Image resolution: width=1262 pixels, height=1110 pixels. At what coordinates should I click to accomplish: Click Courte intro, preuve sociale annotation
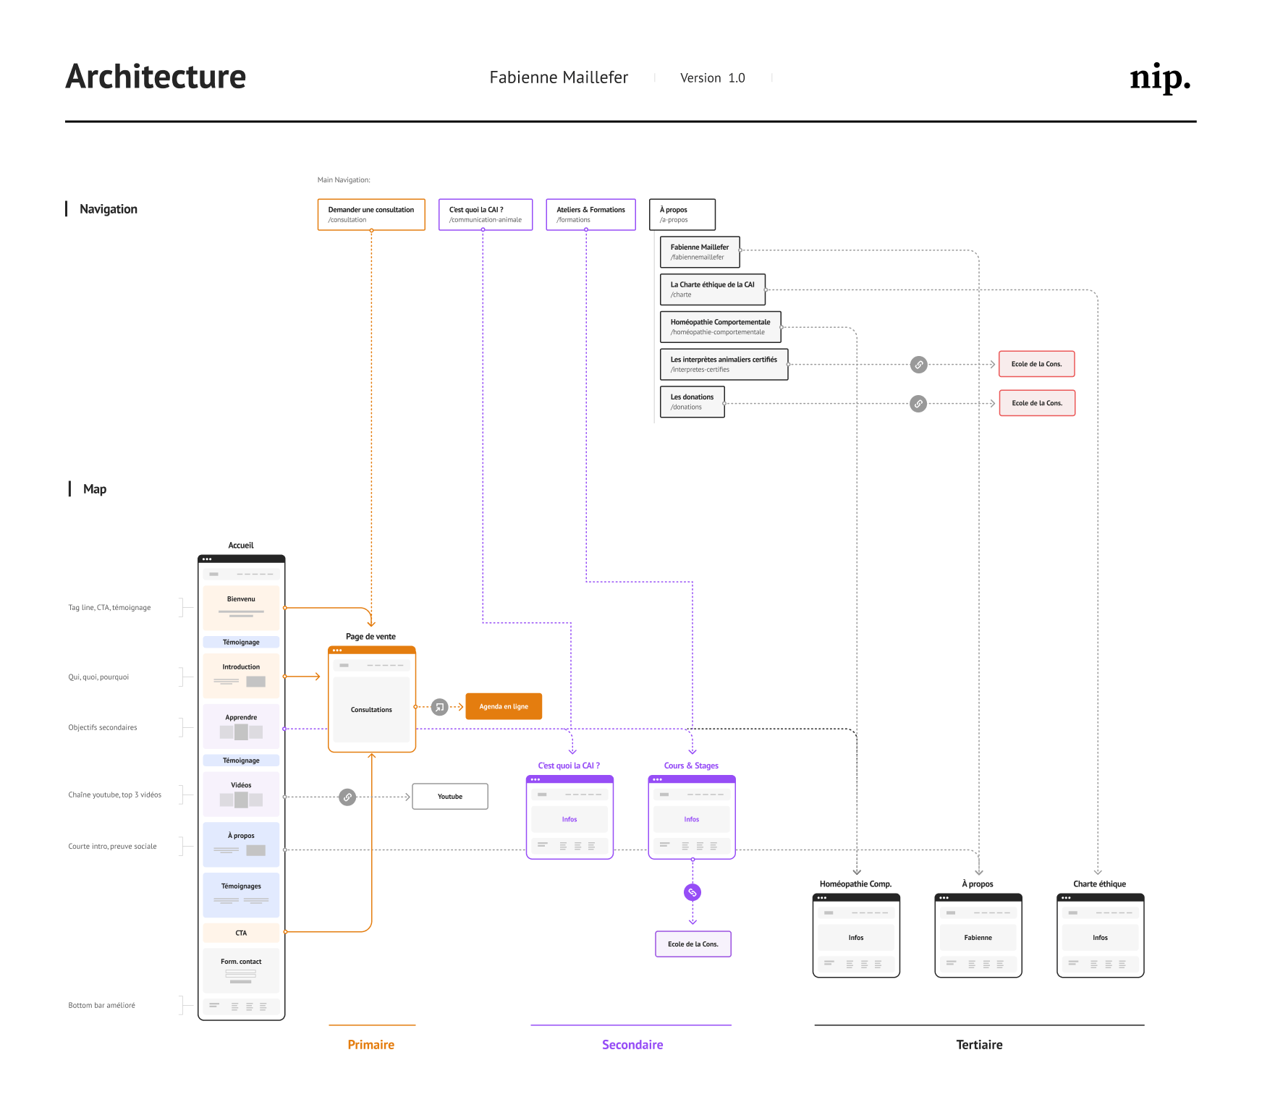point(112,847)
